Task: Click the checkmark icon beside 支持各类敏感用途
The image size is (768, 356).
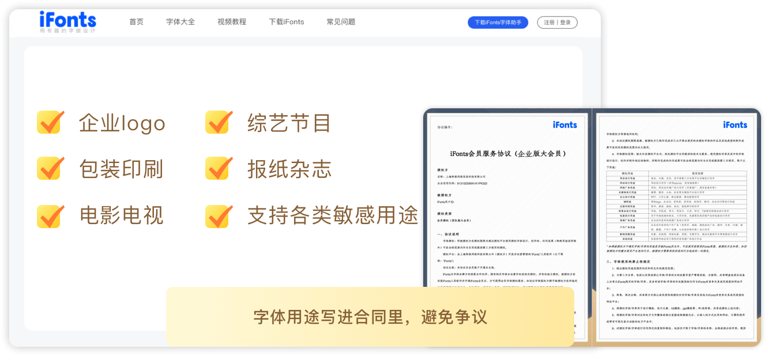Action: [x=219, y=215]
